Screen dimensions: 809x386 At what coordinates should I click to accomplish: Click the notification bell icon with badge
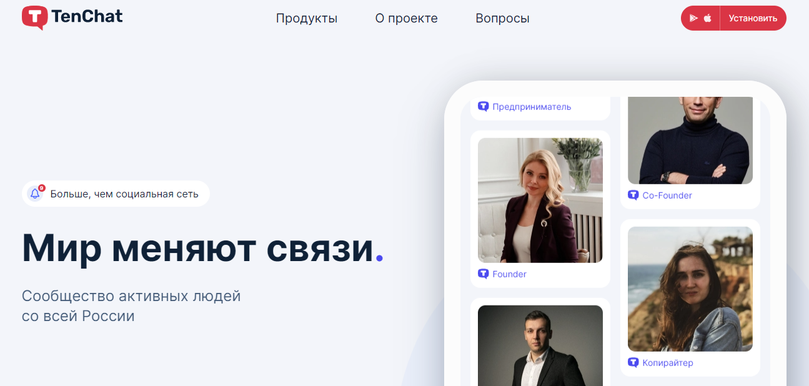point(36,194)
